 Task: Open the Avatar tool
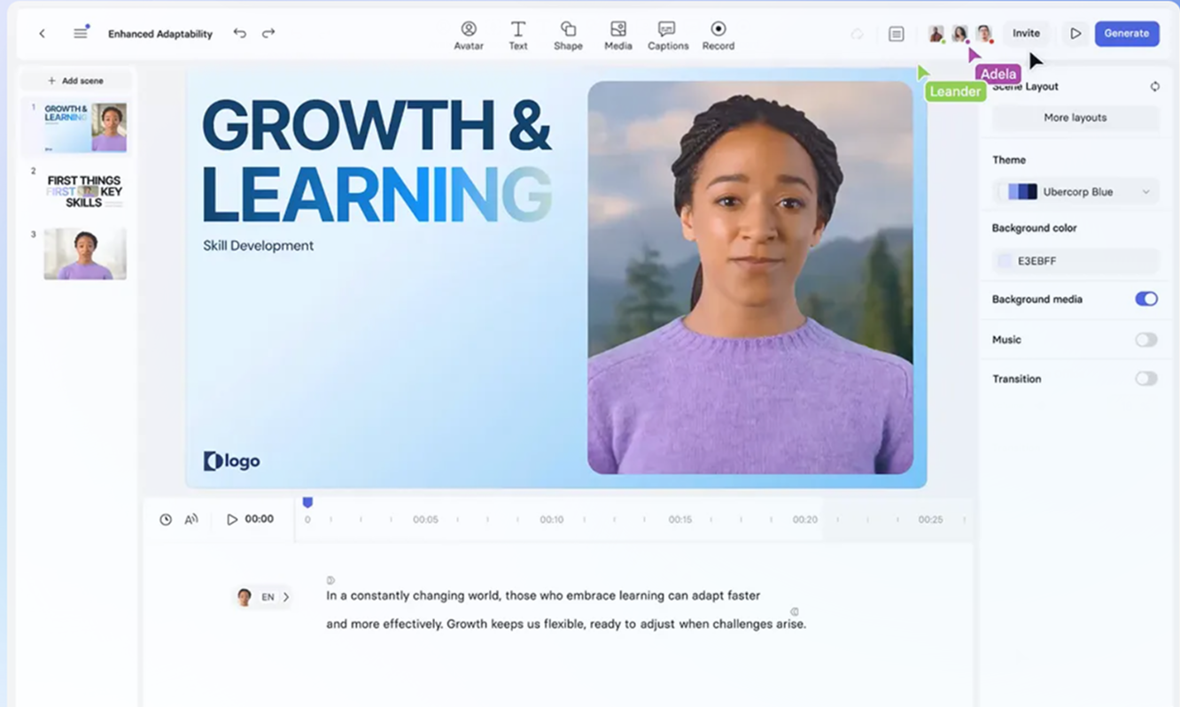469,36
